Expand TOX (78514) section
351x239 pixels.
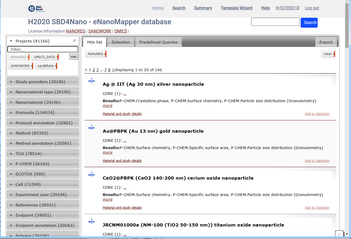(43, 154)
